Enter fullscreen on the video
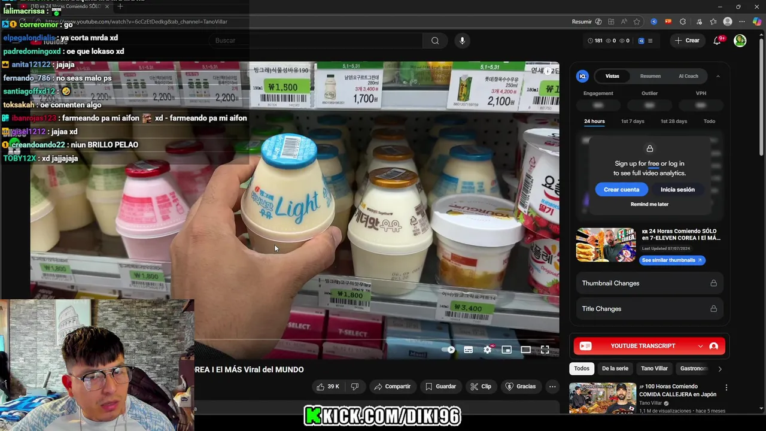 click(x=545, y=350)
